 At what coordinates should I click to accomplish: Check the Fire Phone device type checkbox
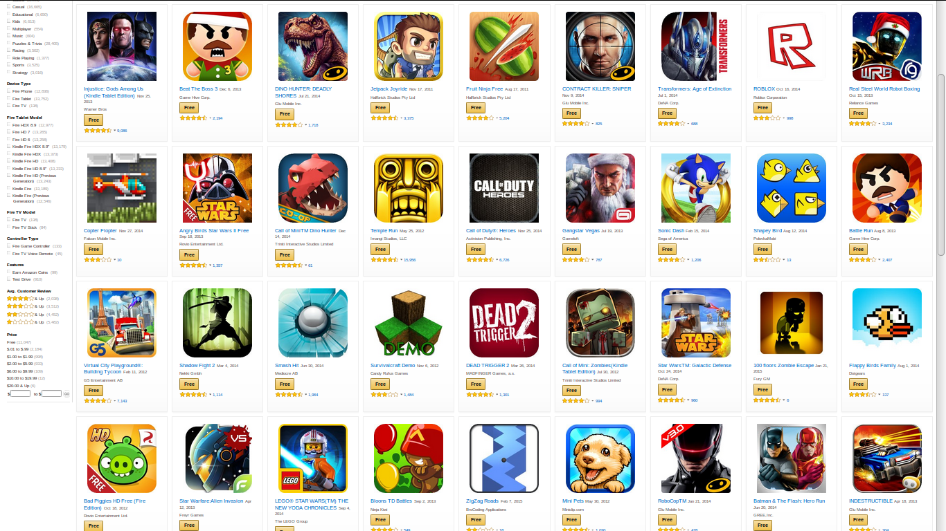coord(9,91)
